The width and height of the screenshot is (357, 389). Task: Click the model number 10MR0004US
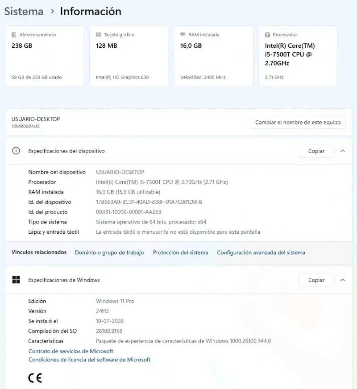(x=25, y=126)
